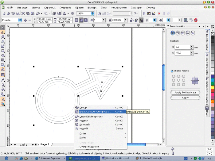Switch to Skew mode in the Transformation docker
This screenshot has width=215, height=161.
point(193,33)
